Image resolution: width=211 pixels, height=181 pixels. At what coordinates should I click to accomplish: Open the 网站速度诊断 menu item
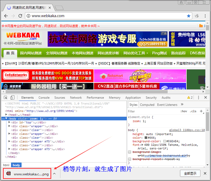click(x=108, y=53)
